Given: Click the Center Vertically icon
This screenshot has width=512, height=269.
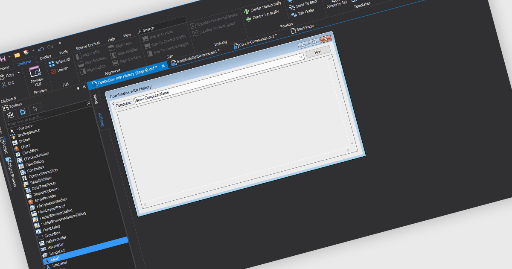Looking at the screenshot, I should tap(248, 19).
